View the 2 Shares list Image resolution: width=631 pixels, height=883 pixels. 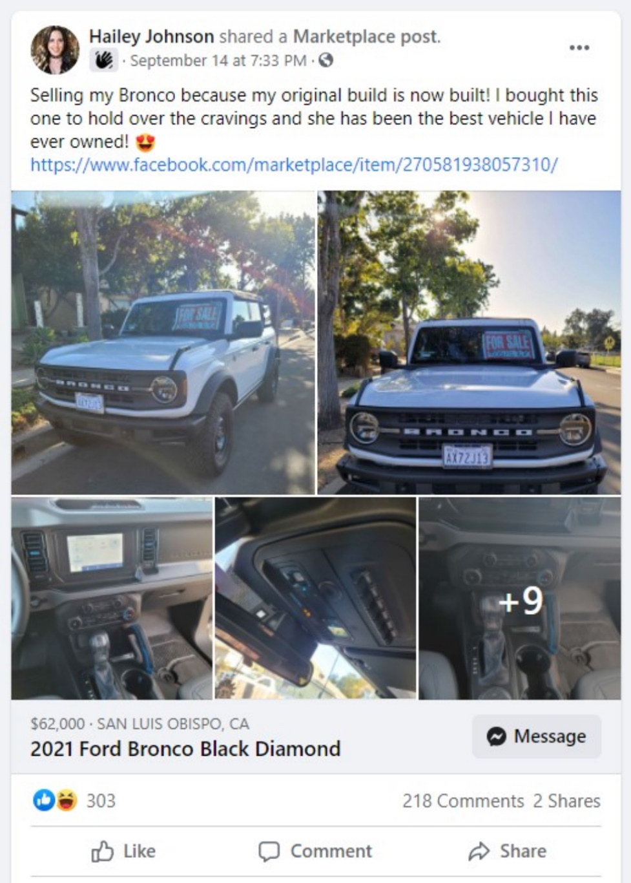tap(566, 801)
